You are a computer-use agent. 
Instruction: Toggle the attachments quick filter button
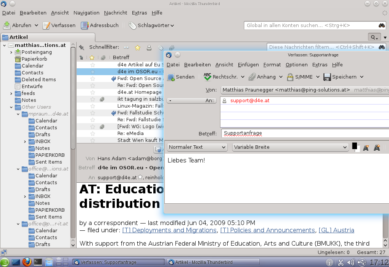point(172,48)
